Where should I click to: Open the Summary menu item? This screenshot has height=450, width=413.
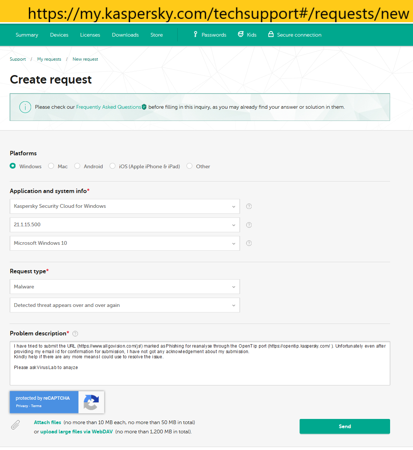point(27,35)
